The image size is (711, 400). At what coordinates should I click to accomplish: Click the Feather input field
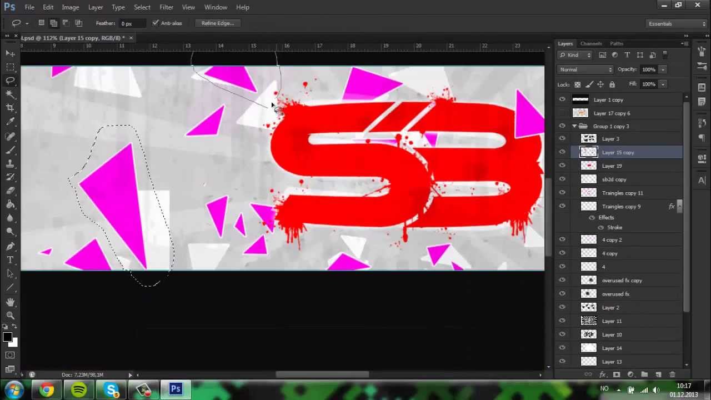pos(132,23)
